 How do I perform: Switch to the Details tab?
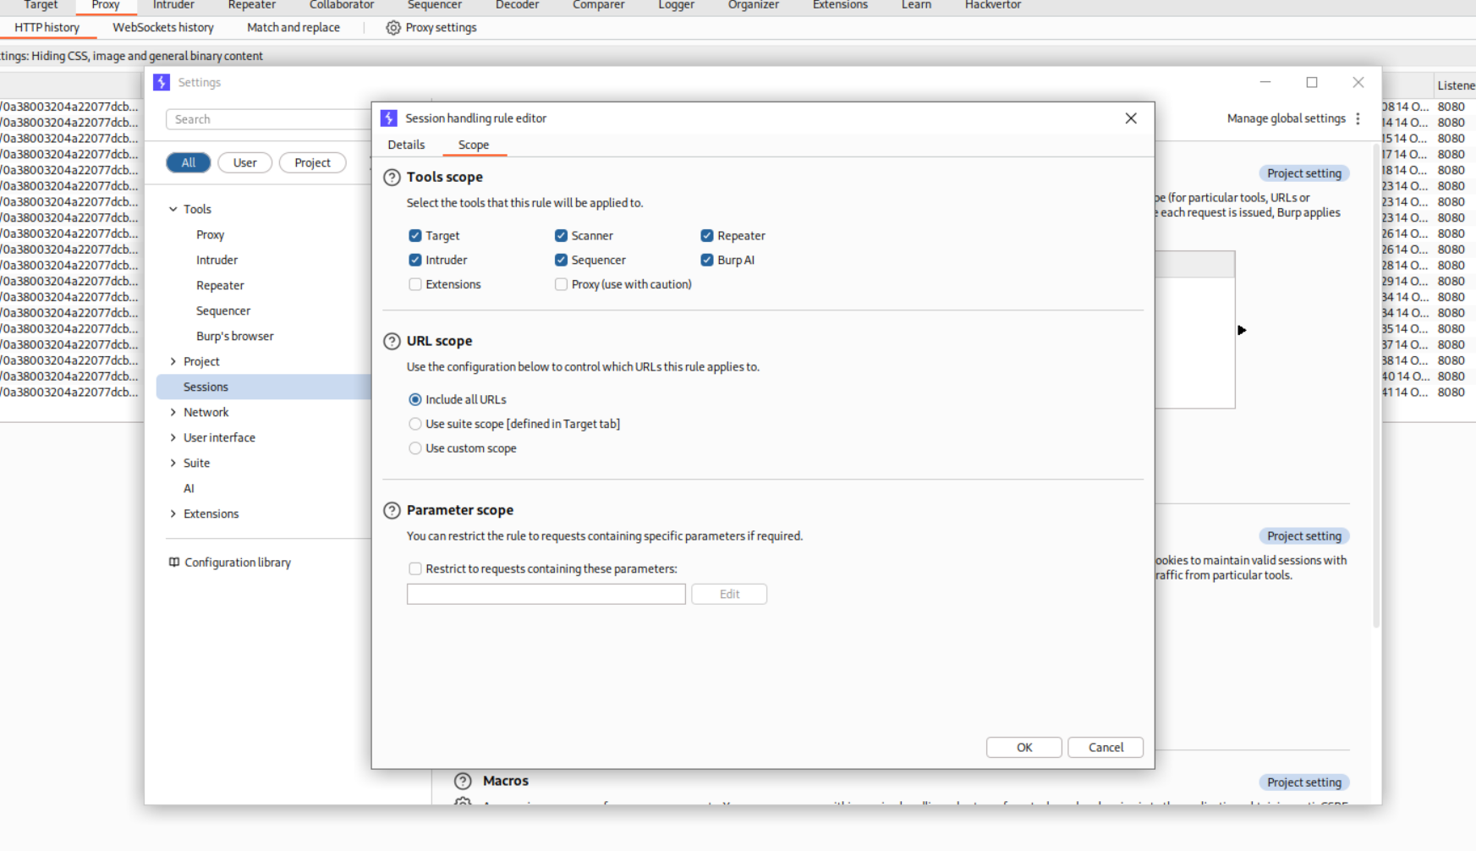(406, 145)
